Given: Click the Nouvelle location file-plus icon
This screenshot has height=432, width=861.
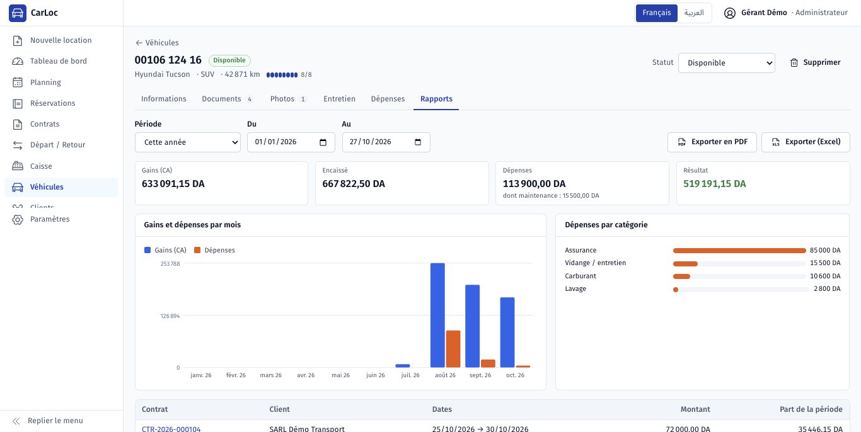Looking at the screenshot, I should 18,40.
